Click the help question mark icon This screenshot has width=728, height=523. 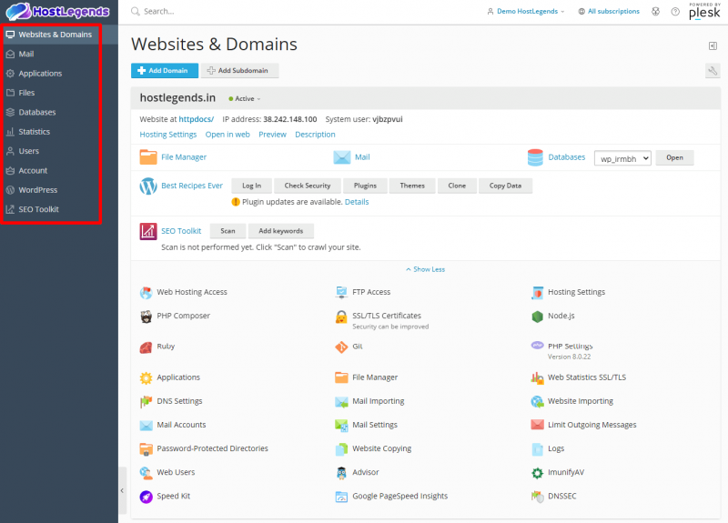[675, 12]
